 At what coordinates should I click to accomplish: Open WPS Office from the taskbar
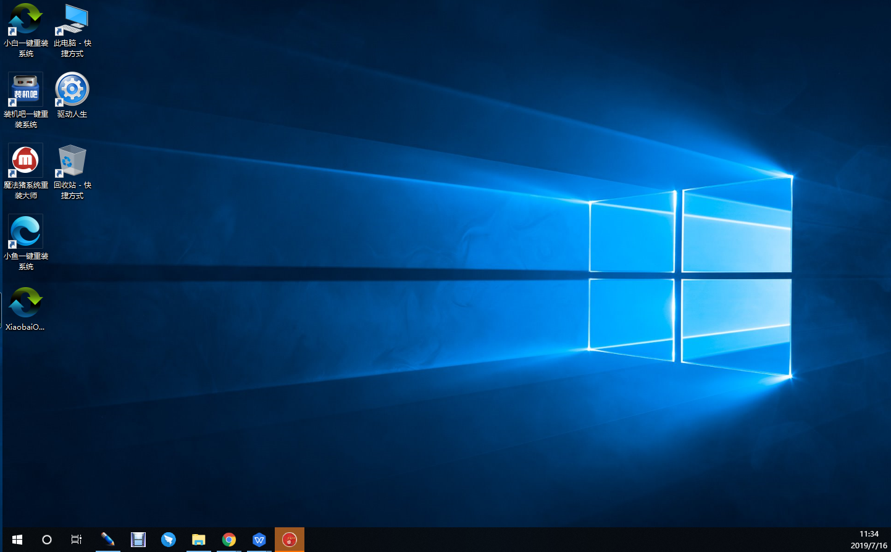(259, 539)
